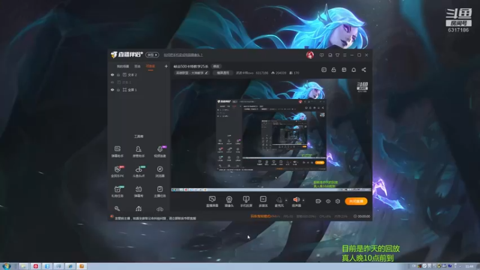
Task: Toggle the unlock icon in top-right toolbar
Action: click(x=334, y=70)
